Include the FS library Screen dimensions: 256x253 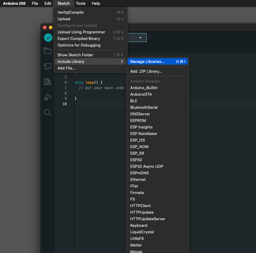pos(158,199)
